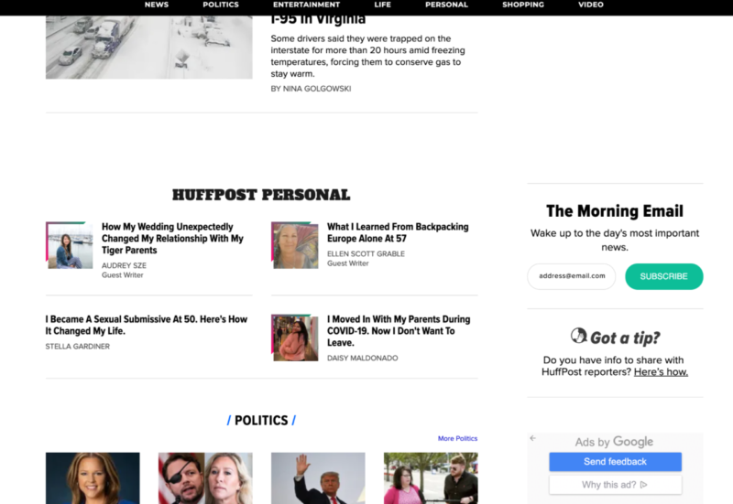733x504 pixels.
Task: Open the More Politics link
Action: (x=457, y=438)
